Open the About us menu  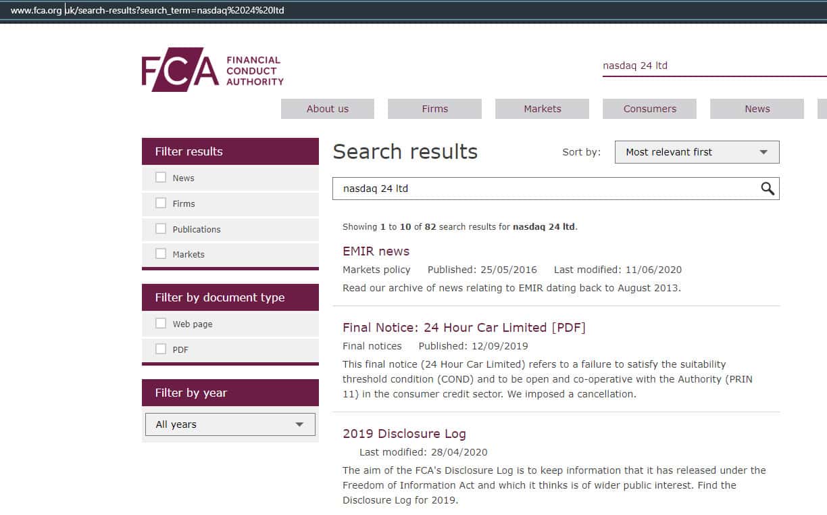coord(328,109)
